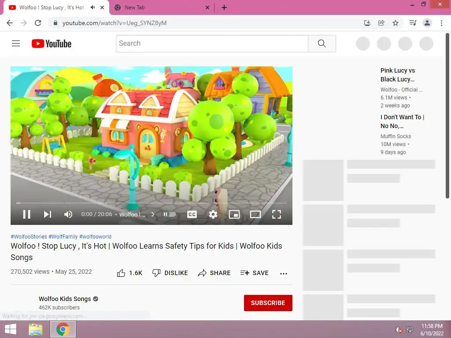The width and height of the screenshot is (451, 338).
Task: Open the miniplayer
Action: (x=234, y=214)
